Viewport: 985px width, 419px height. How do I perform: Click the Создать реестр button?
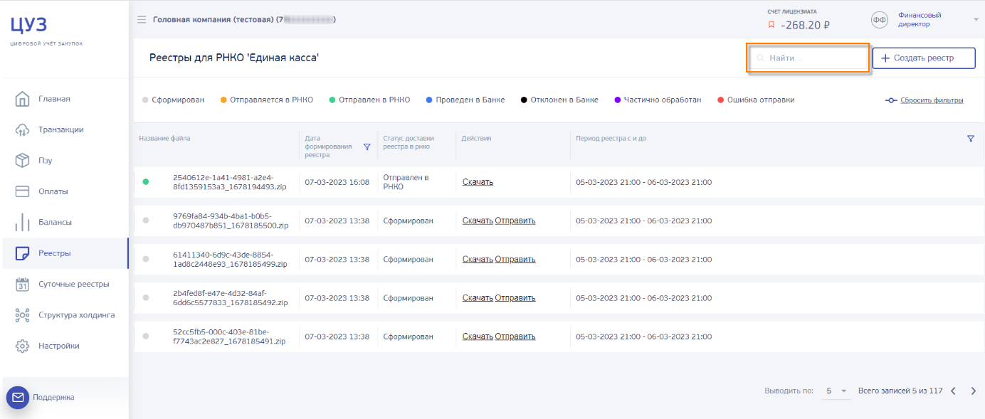(x=924, y=58)
